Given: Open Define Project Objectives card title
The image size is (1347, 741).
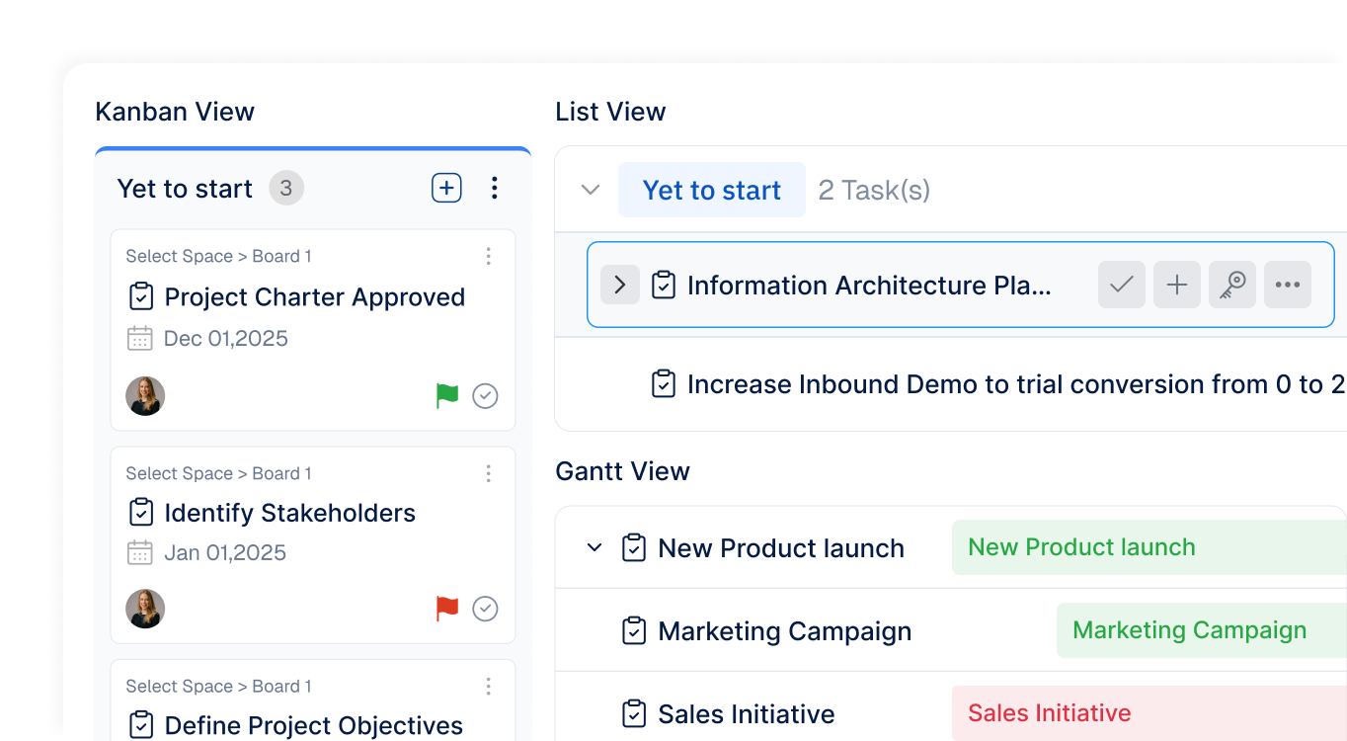Looking at the screenshot, I should [x=314, y=725].
